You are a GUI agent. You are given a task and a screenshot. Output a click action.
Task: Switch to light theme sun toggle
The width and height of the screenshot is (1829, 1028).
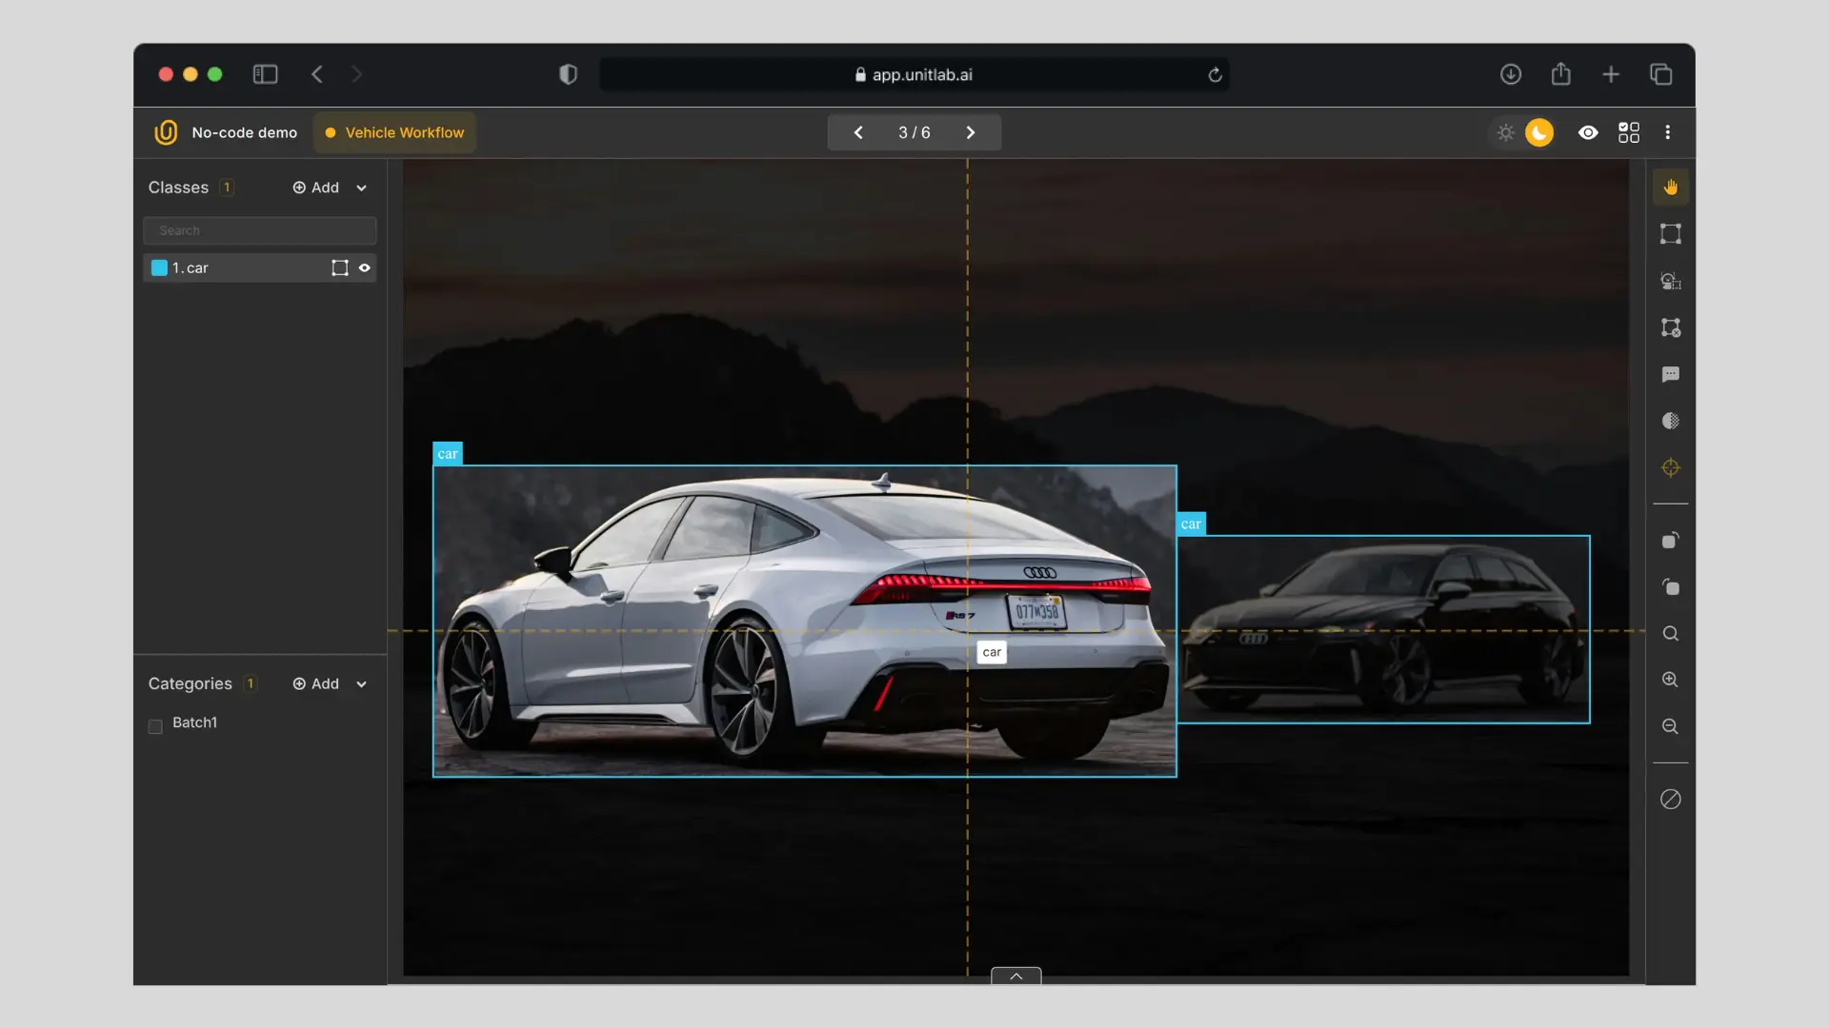click(x=1505, y=132)
